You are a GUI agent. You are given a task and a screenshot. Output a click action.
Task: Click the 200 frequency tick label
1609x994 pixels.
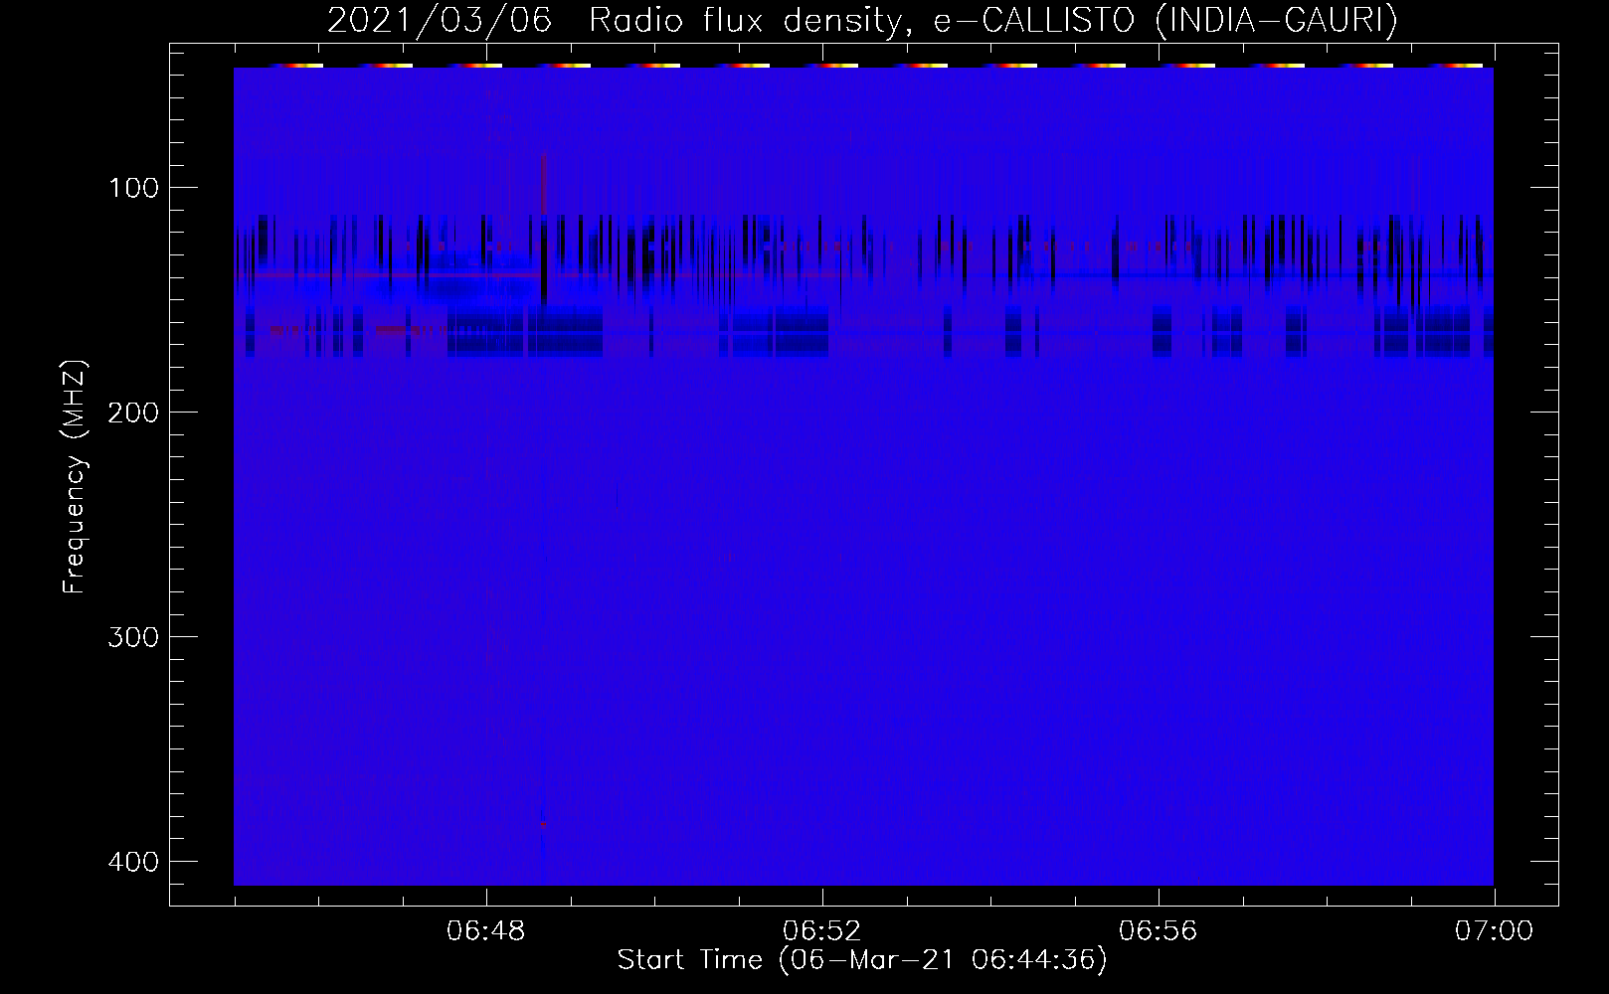[132, 412]
